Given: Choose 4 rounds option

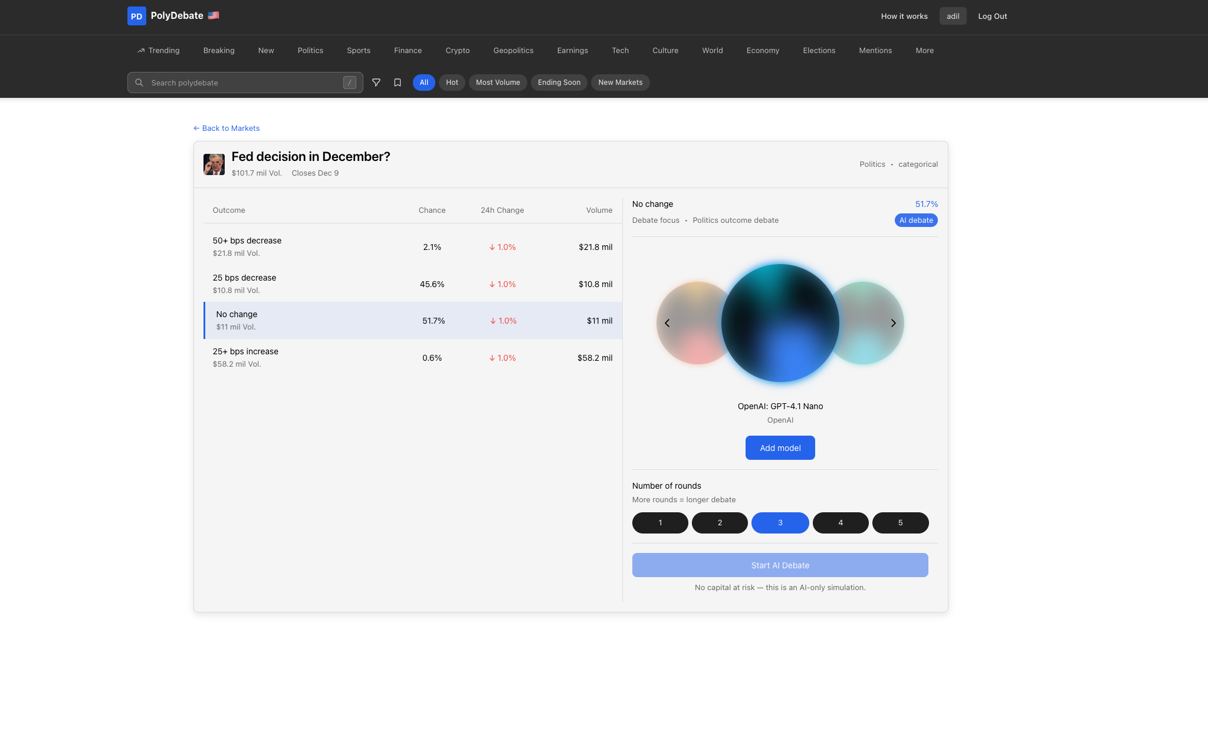Looking at the screenshot, I should (x=840, y=523).
